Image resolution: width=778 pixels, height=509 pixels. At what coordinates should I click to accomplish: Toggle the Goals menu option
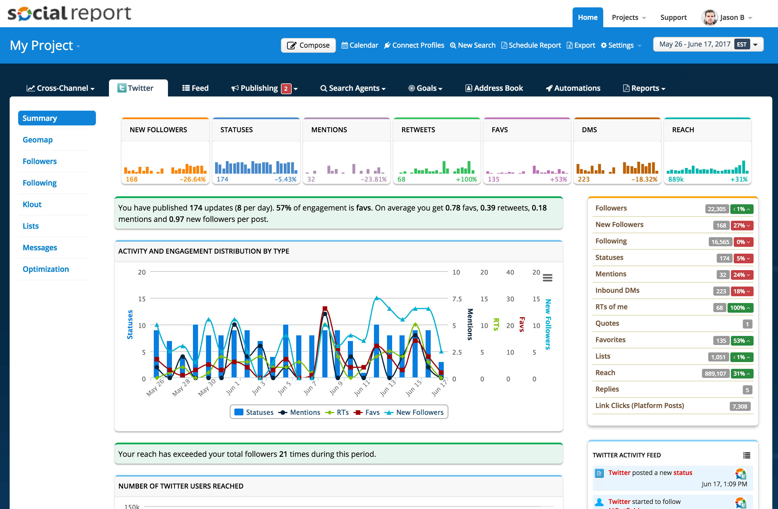[426, 87]
